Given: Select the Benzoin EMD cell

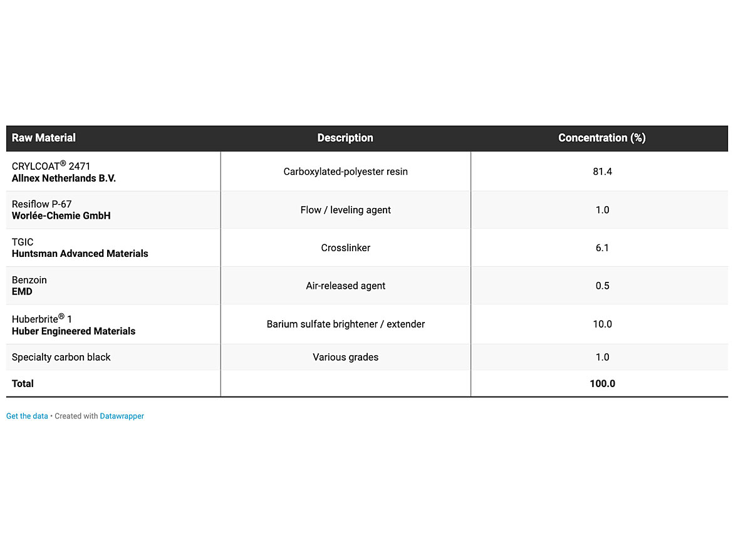Looking at the screenshot, I should (29, 286).
